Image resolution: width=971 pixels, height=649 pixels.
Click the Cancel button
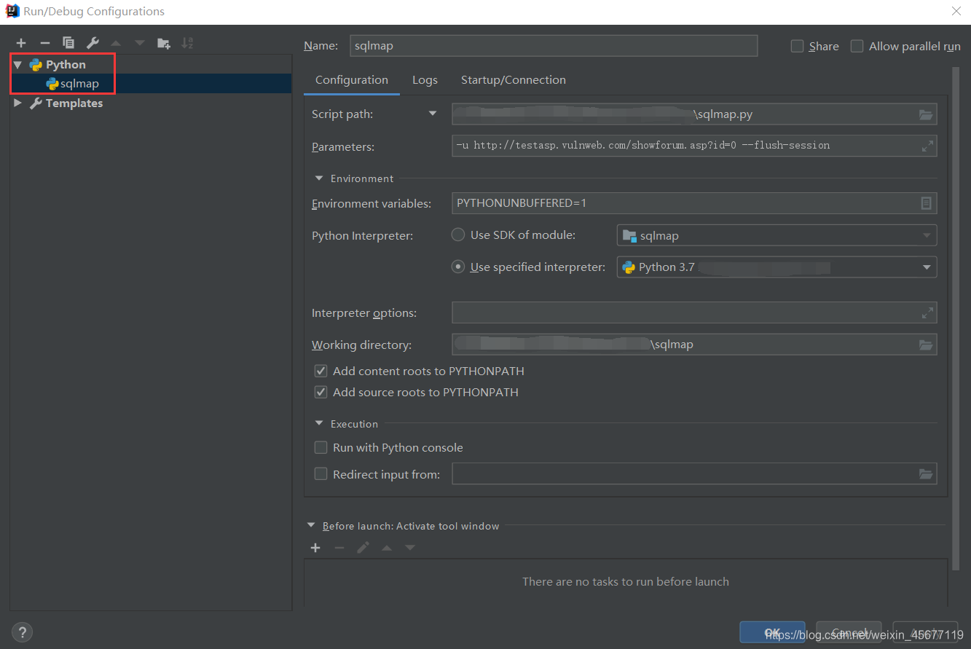(x=849, y=632)
